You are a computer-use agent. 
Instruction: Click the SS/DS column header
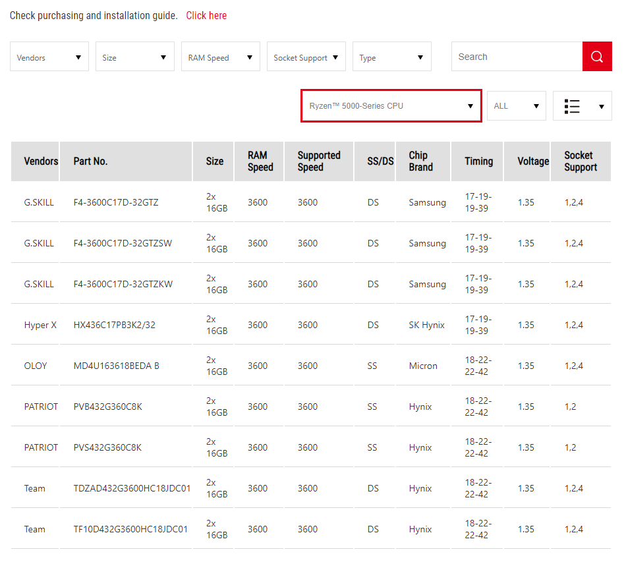(x=375, y=161)
